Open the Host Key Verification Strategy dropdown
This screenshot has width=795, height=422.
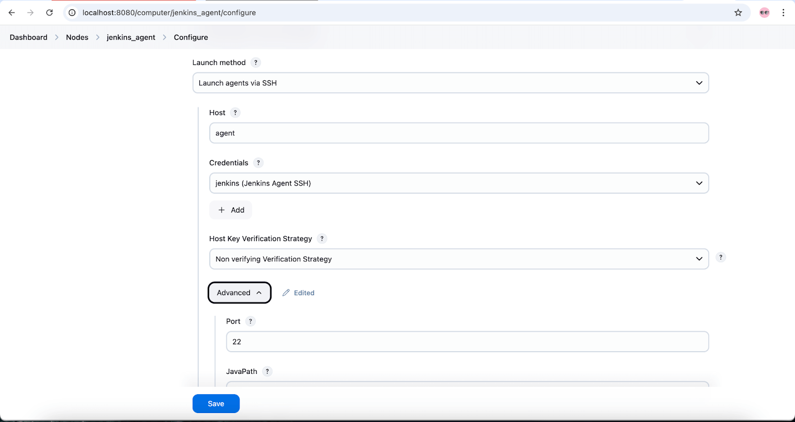click(459, 259)
